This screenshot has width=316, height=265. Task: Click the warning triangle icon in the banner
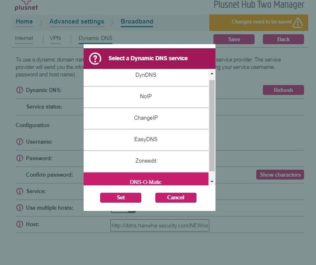pyautogui.click(x=298, y=22)
